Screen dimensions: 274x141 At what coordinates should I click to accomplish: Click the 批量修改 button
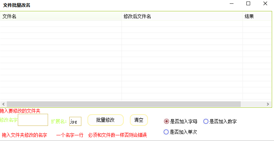click(x=105, y=120)
